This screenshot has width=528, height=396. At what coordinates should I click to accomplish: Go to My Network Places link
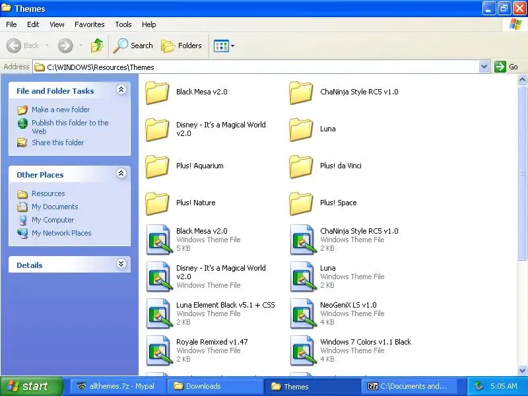pos(61,233)
